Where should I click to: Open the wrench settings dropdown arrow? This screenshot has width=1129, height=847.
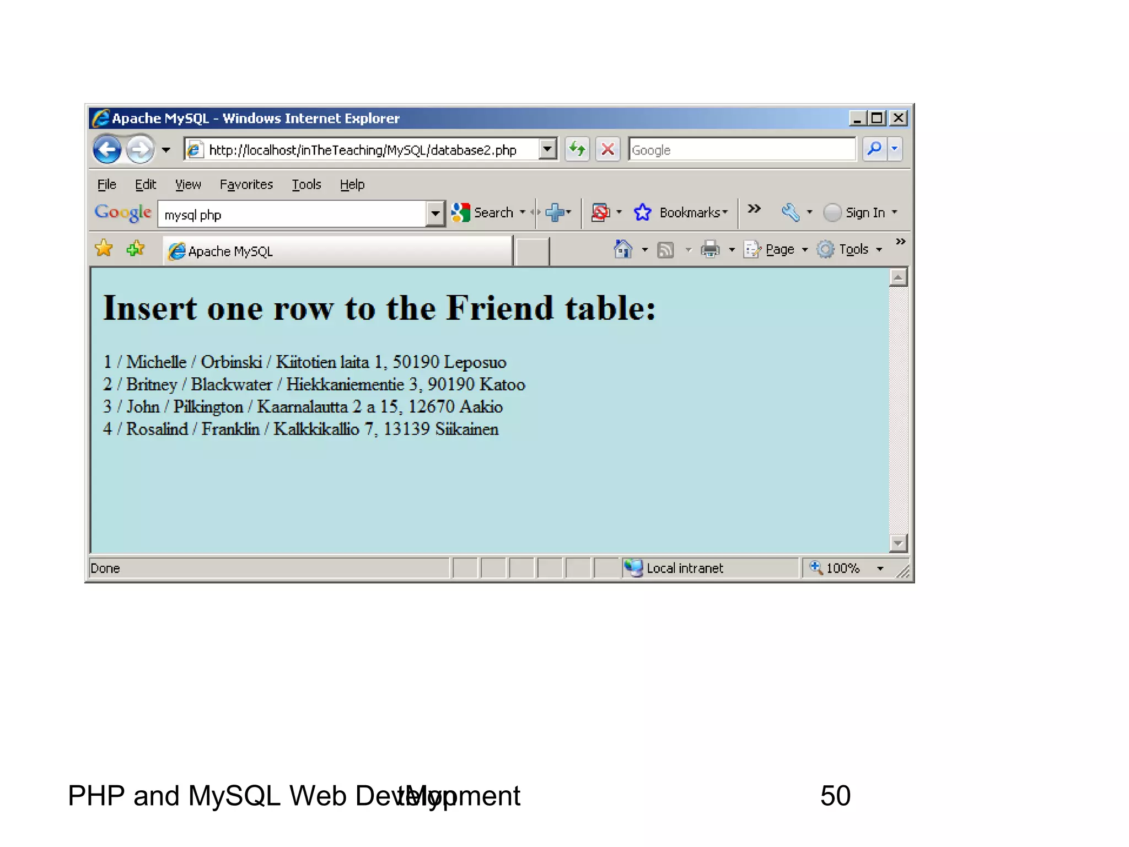pos(809,212)
